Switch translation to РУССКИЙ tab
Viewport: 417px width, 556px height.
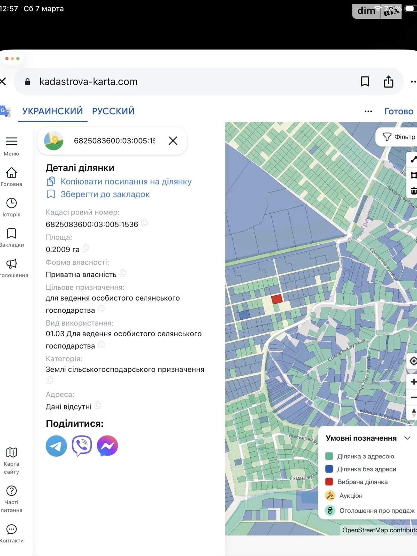coord(113,111)
